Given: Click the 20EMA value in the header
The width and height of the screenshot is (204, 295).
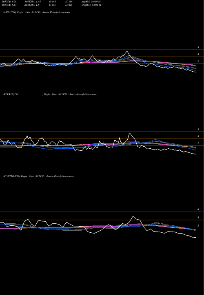Looking at the screenshot, I should (x=9, y=2).
